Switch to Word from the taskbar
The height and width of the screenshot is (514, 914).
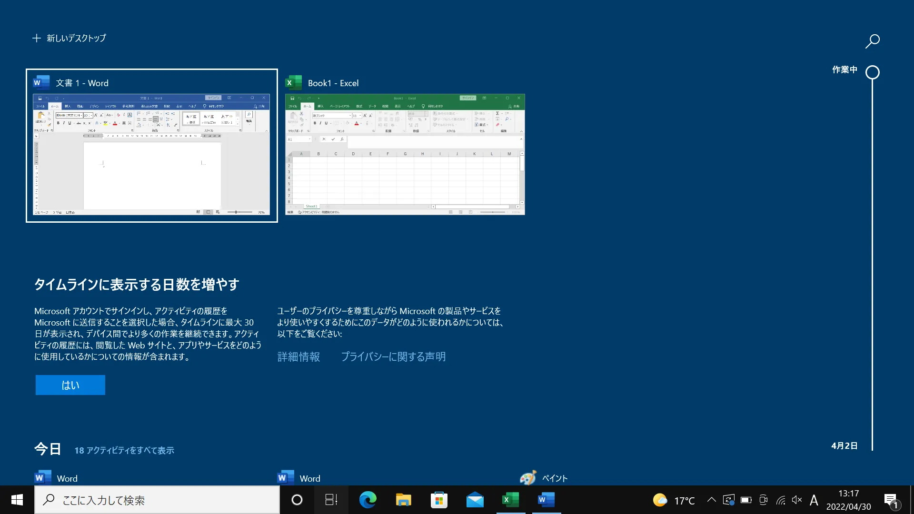coord(546,500)
